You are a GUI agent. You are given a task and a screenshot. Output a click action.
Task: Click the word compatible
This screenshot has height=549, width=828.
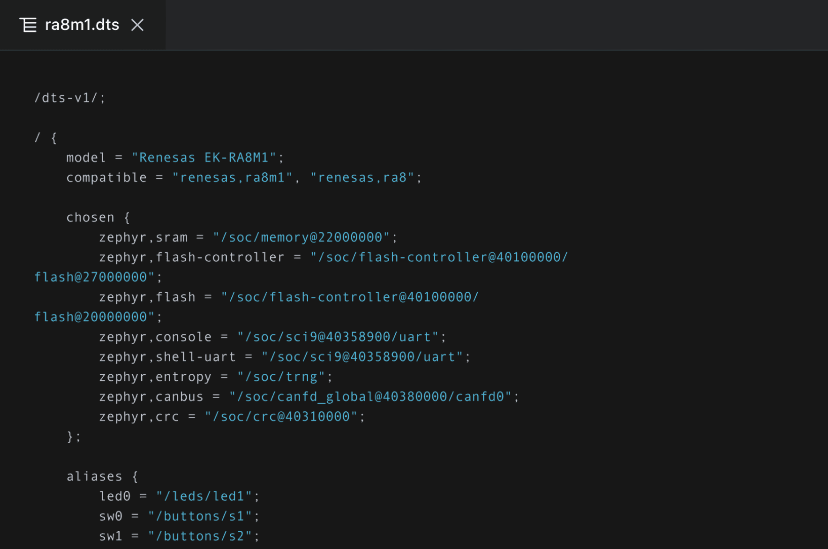107,178
